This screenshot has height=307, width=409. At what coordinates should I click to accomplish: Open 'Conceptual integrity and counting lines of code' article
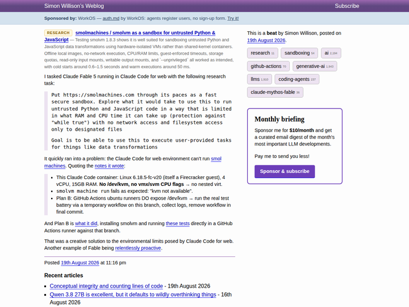(x=106, y=286)
